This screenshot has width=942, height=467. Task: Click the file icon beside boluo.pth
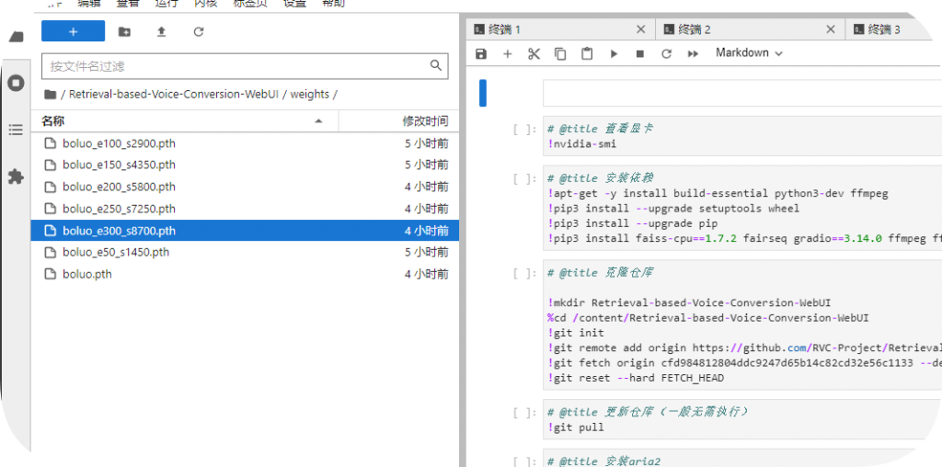[51, 274]
